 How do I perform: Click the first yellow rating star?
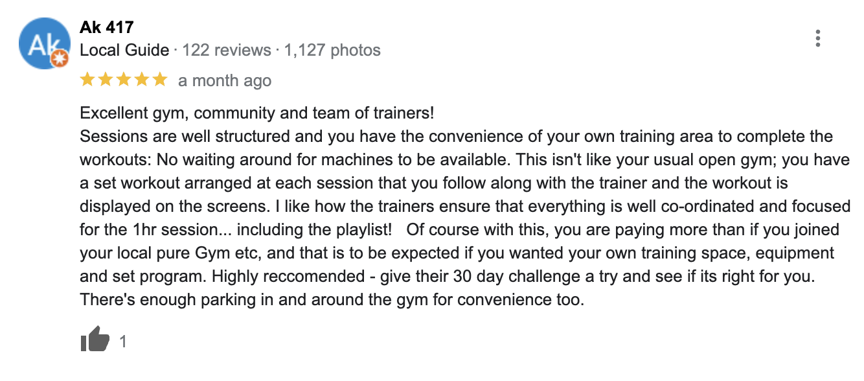(87, 80)
